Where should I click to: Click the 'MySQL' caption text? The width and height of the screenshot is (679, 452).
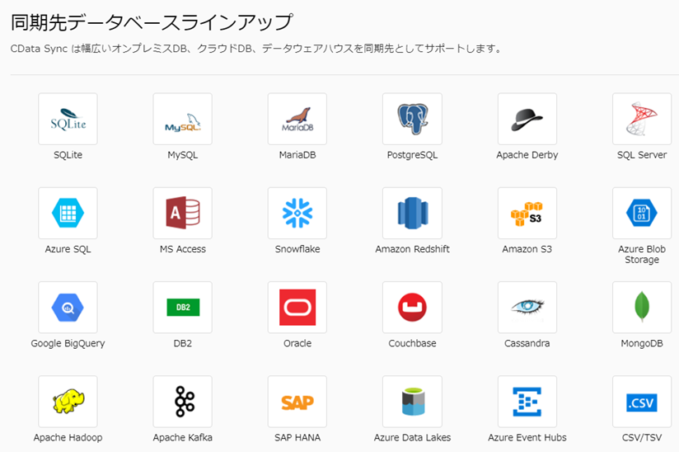(183, 155)
